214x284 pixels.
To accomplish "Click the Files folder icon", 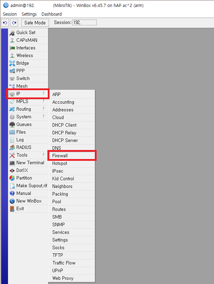I will [12, 132].
